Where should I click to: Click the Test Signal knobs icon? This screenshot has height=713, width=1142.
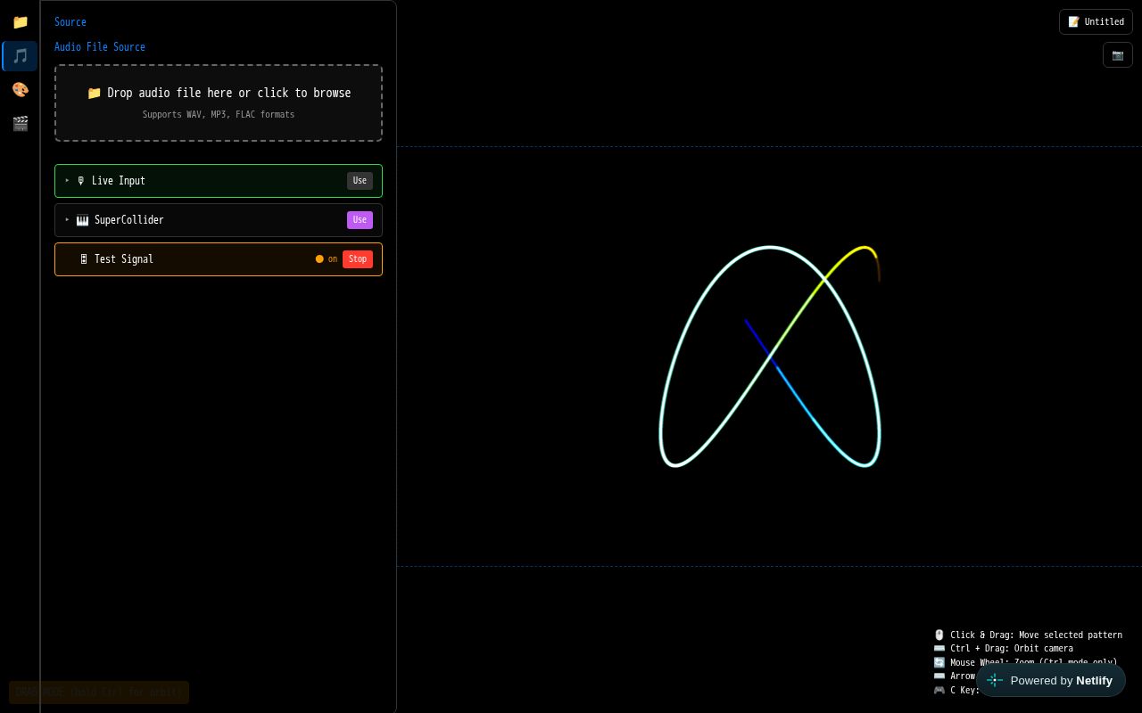click(x=84, y=259)
